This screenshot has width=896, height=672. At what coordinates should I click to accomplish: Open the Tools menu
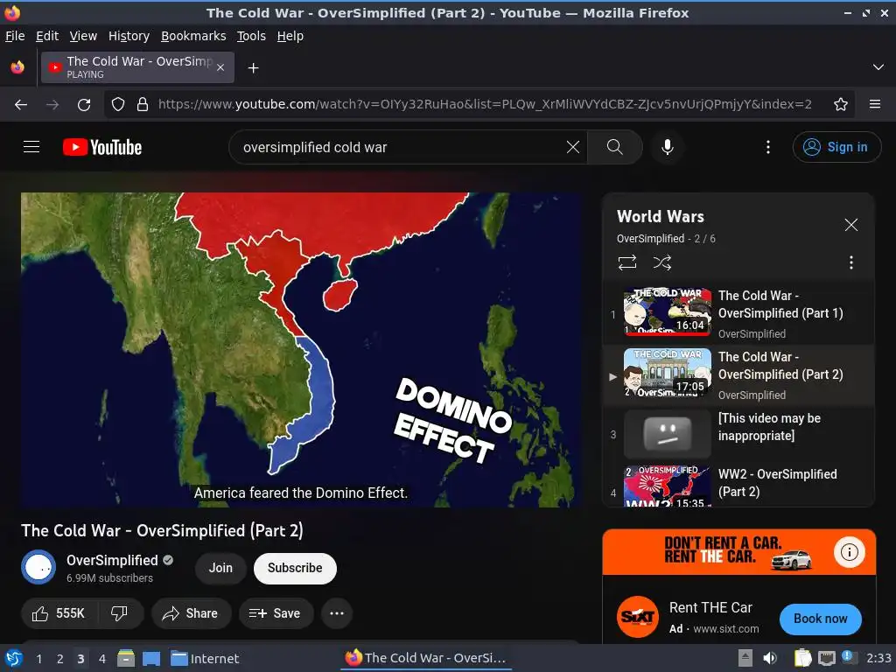(x=251, y=36)
